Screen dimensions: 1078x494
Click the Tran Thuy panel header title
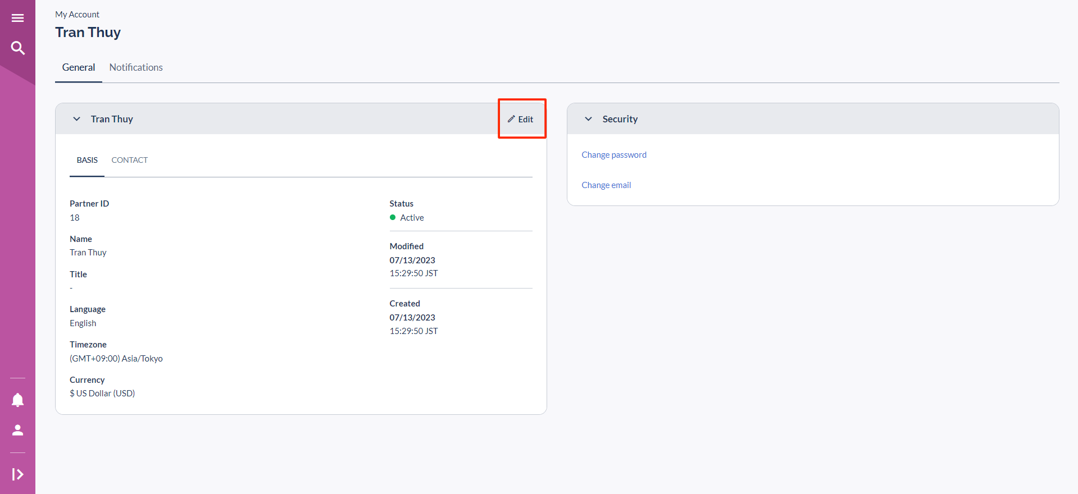click(112, 119)
